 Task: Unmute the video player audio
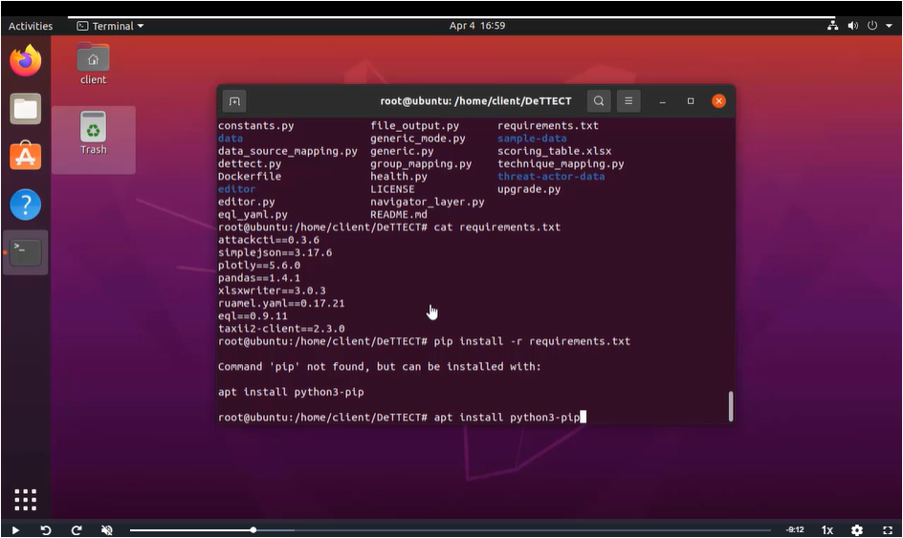[x=107, y=530]
